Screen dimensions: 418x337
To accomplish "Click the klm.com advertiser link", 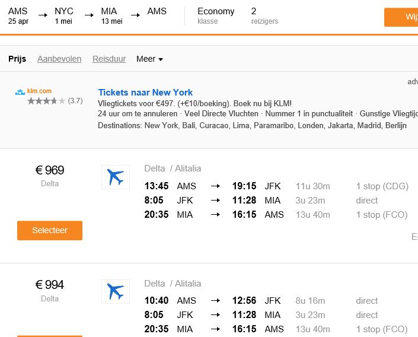I will (x=39, y=91).
